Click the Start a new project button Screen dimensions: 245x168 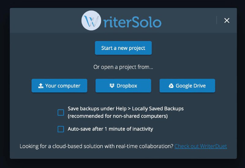pyautogui.click(x=123, y=48)
